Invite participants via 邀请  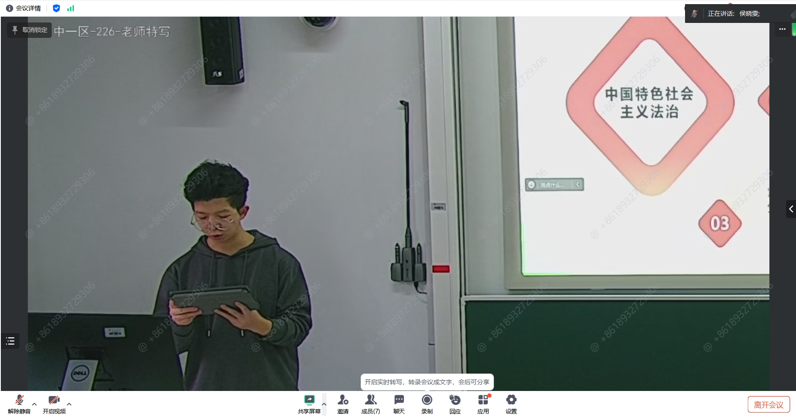[x=343, y=404]
